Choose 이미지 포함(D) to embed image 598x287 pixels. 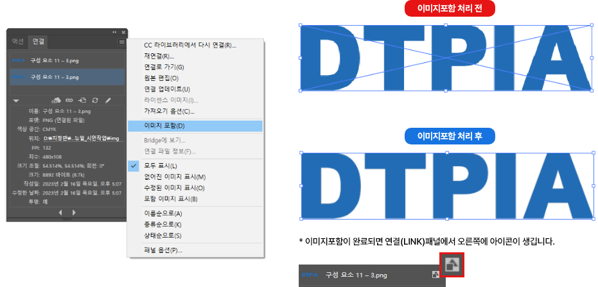click(195, 126)
